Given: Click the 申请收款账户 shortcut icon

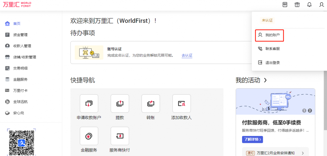Looking at the screenshot, I should click(x=89, y=104).
